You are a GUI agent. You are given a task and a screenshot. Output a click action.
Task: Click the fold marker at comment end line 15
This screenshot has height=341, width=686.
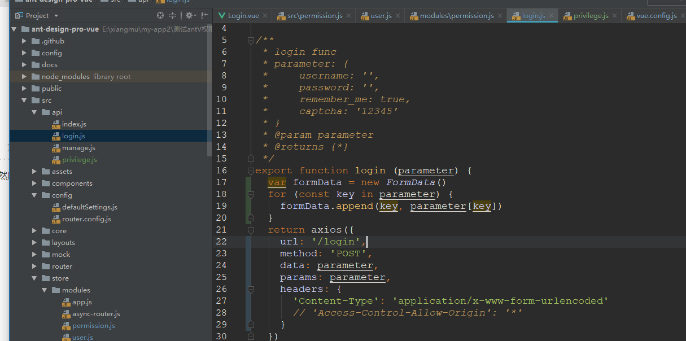pyautogui.click(x=251, y=159)
